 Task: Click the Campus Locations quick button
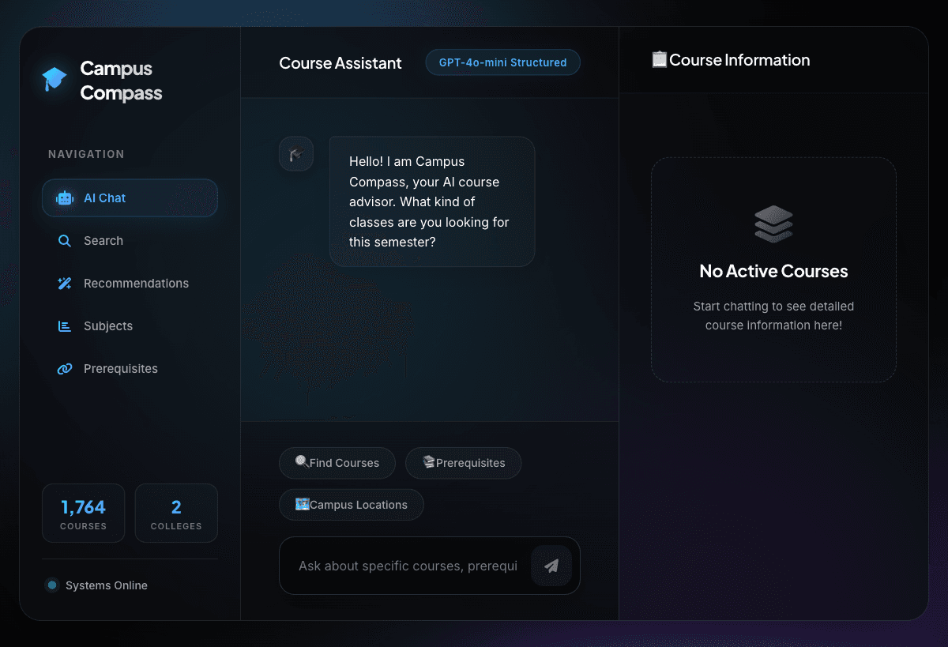pos(352,505)
